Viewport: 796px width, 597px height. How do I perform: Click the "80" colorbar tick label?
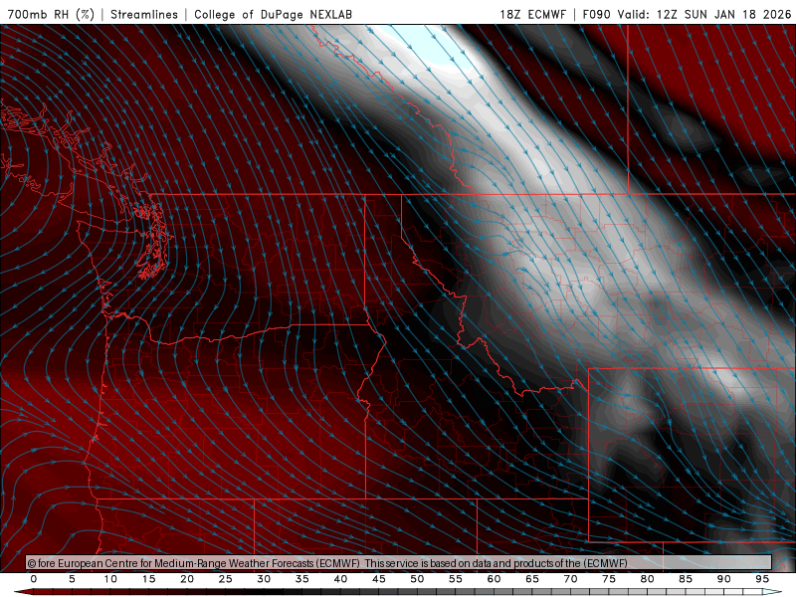[648, 579]
